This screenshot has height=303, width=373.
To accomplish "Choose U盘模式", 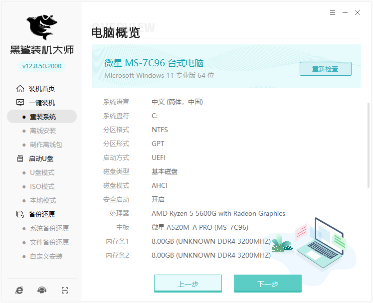I will click(x=42, y=172).
